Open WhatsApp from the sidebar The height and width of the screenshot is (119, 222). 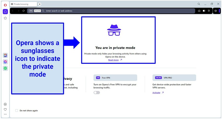click(x=6, y=68)
